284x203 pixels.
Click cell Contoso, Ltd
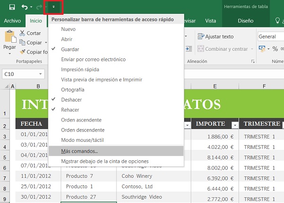[153, 186]
